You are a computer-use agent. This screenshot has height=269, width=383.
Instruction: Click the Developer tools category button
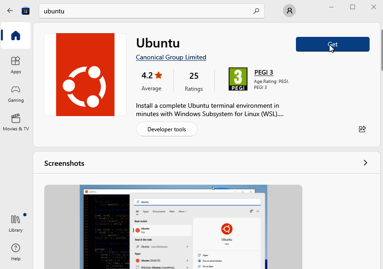(166, 129)
